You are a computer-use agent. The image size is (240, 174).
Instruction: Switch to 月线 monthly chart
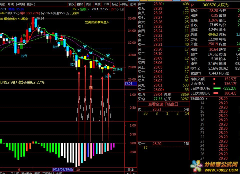pos(11,4)
